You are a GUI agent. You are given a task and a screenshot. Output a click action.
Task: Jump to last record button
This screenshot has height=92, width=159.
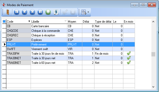click(x=40, y=12)
